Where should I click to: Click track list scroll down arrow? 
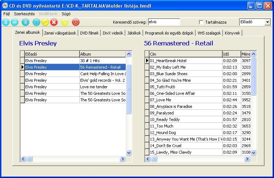(x=253, y=153)
